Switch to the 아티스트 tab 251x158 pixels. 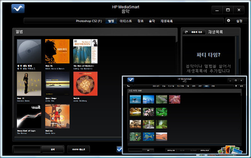click(125, 21)
